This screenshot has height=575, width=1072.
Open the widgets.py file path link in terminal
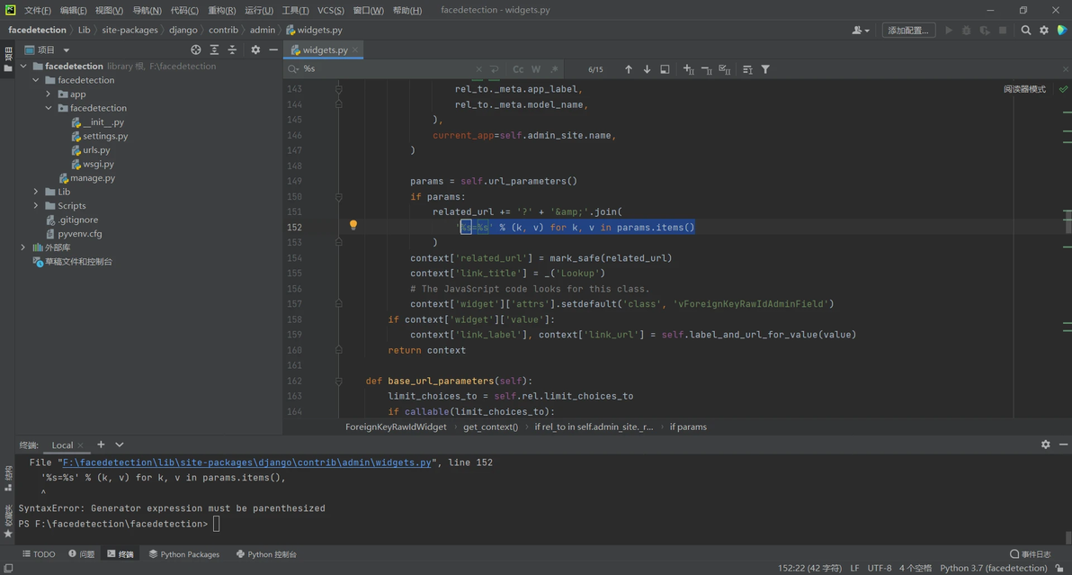point(246,463)
